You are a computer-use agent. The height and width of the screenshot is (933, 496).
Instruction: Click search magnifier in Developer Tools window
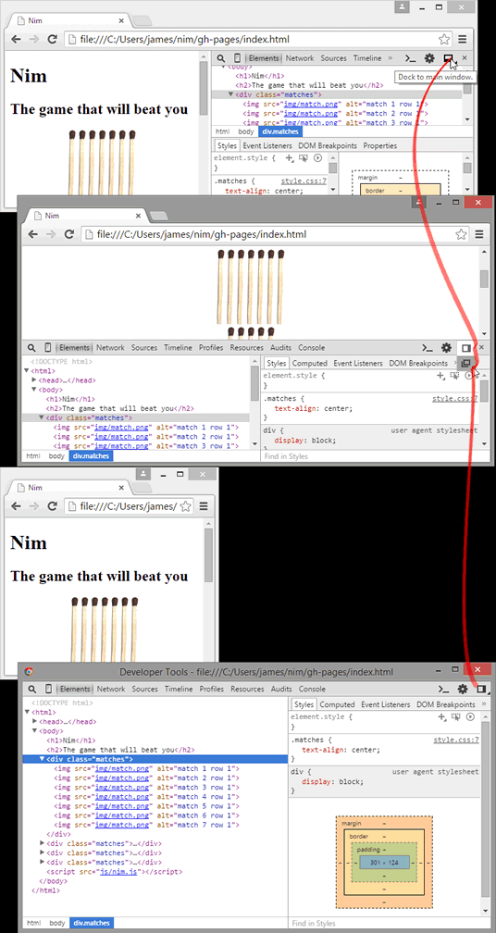(32, 689)
